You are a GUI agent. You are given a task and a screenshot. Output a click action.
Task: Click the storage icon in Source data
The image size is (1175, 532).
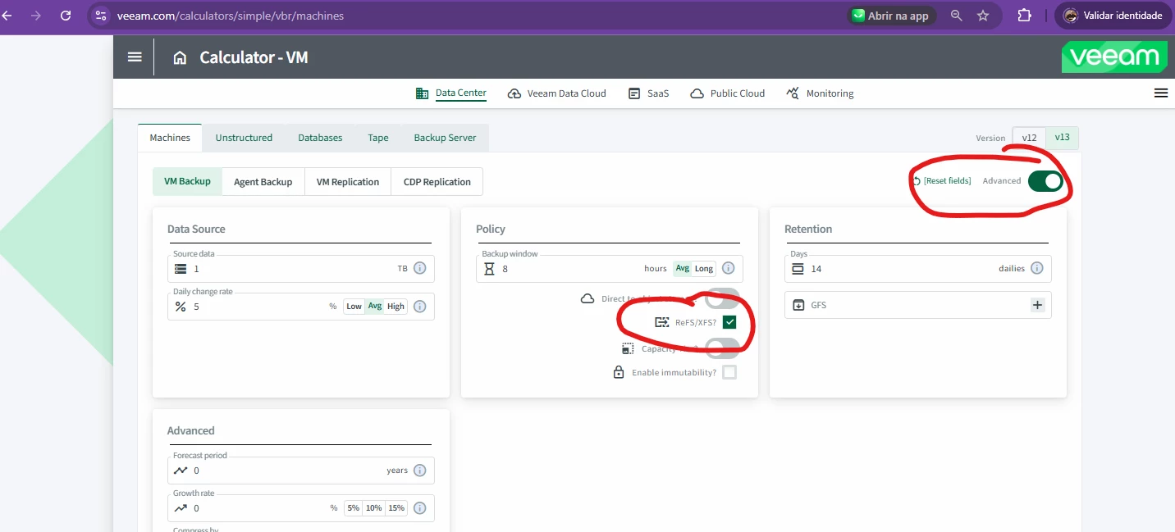coord(181,269)
